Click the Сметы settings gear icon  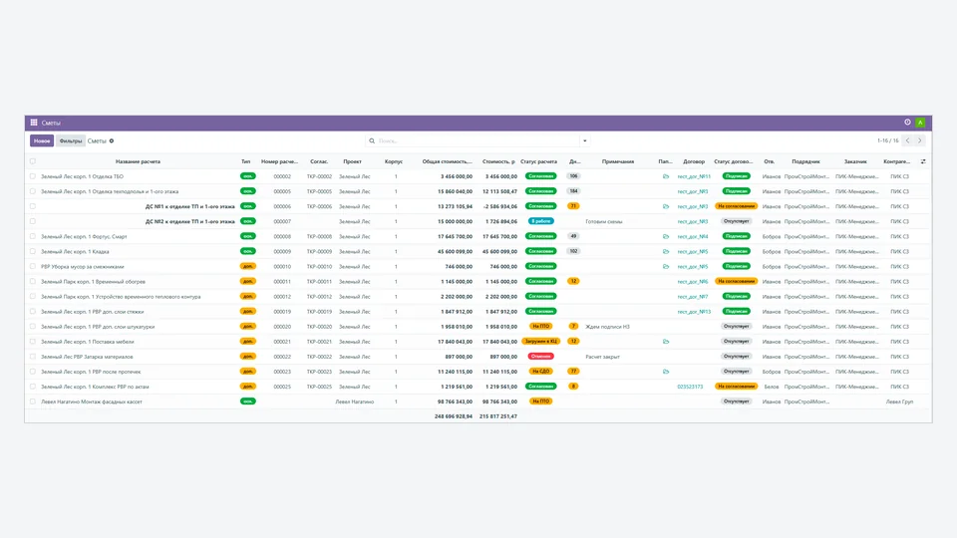pos(112,140)
